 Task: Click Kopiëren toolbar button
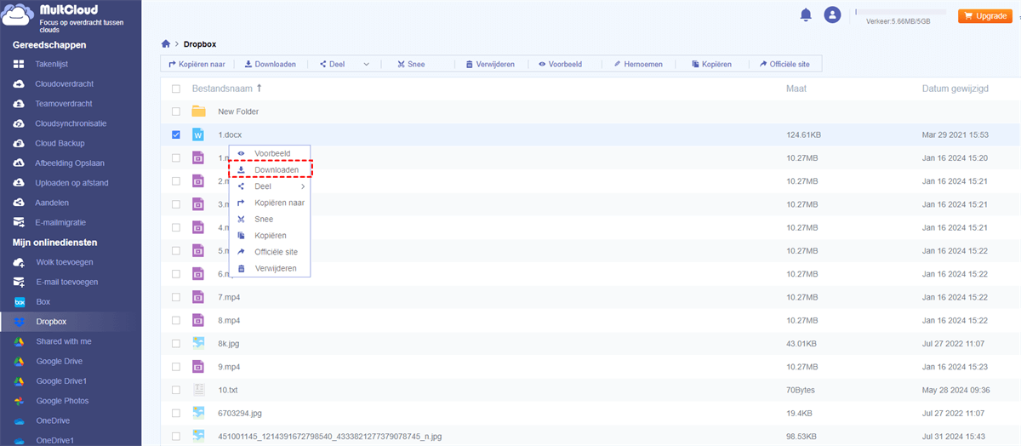coord(711,64)
